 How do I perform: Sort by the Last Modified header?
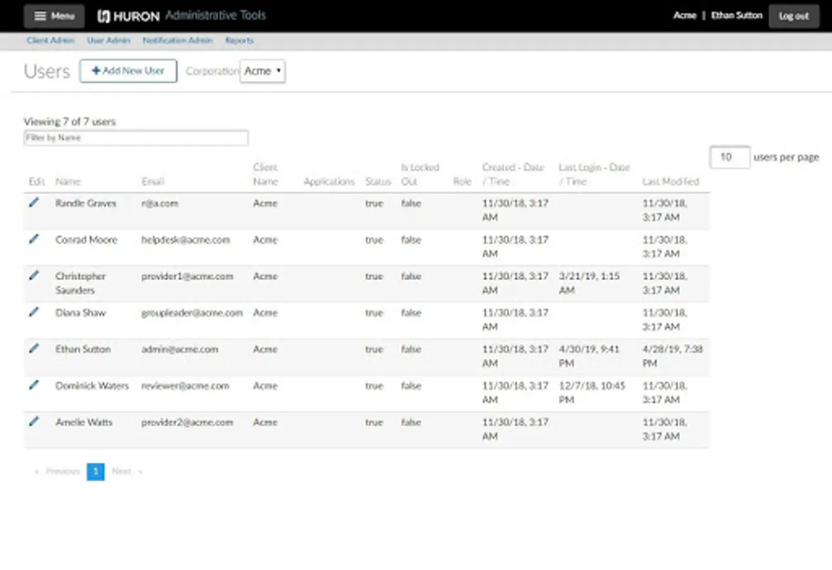(670, 182)
